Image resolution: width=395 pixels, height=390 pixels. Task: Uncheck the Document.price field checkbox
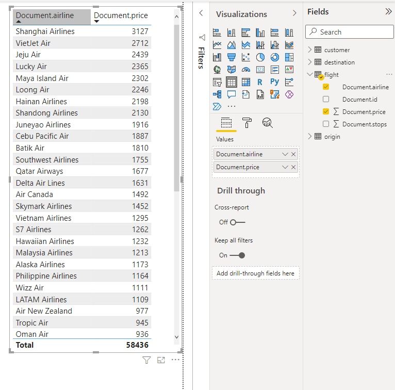pos(326,111)
